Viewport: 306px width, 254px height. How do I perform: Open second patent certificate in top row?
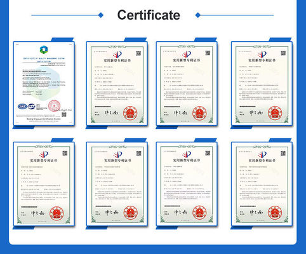[x=117, y=83]
